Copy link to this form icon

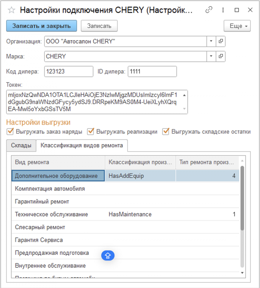pos(209,10)
